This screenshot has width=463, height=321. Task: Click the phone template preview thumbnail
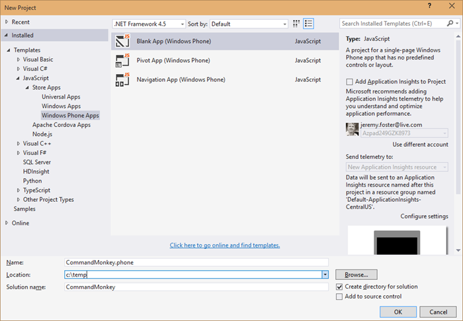pyautogui.click(x=398, y=241)
